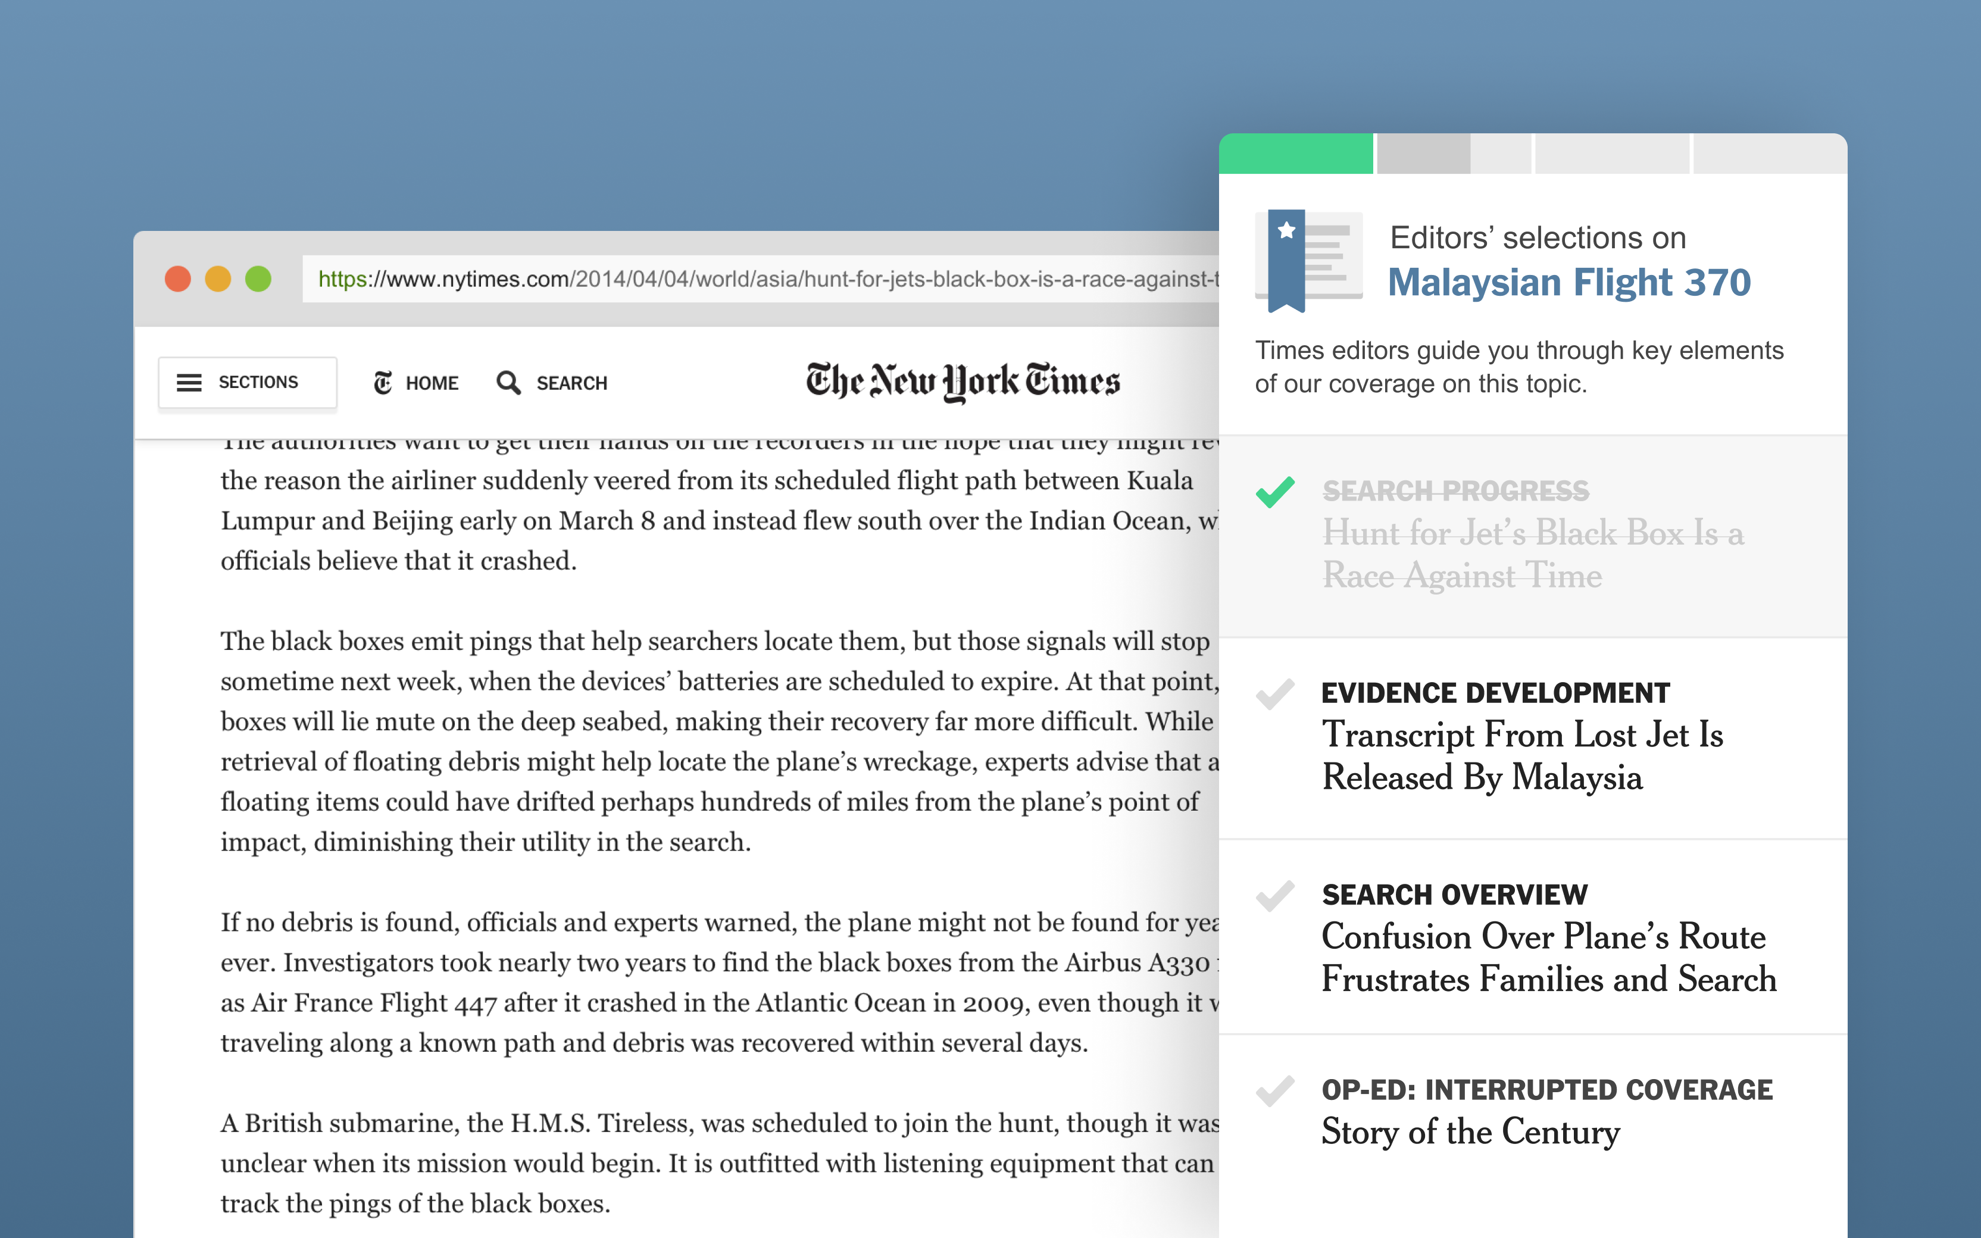Click the yellow minimize window dot
This screenshot has width=1981, height=1238.
pos(218,279)
